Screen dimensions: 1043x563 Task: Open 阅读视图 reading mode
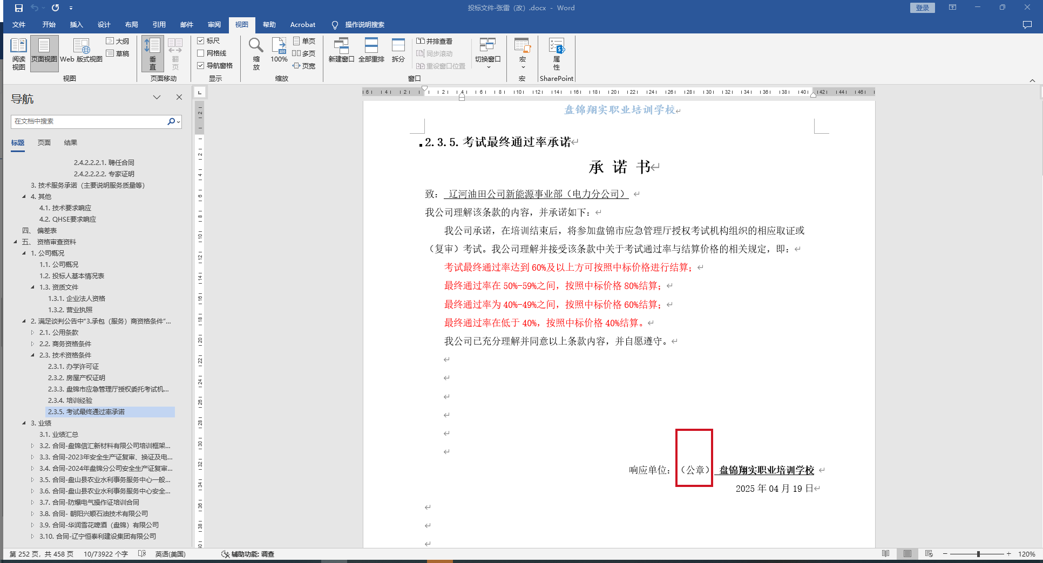pyautogui.click(x=18, y=54)
